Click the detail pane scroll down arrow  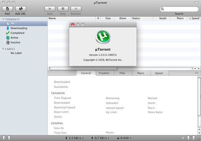pyautogui.click(x=199, y=133)
